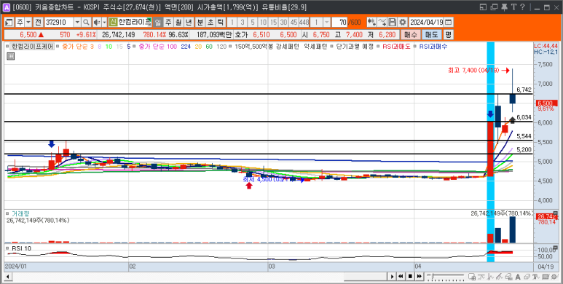Expand the stock code dropdown arrow
Image resolution: width=563 pixels, height=284 pixels.
click(77, 23)
